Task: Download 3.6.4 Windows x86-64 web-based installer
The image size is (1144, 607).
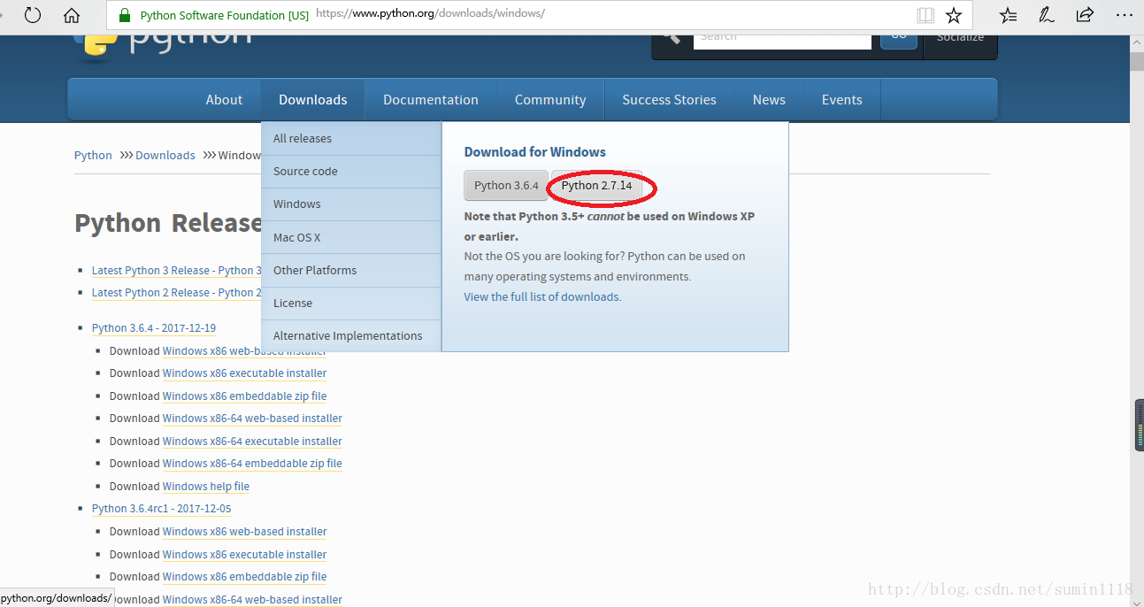Action: 252,419
